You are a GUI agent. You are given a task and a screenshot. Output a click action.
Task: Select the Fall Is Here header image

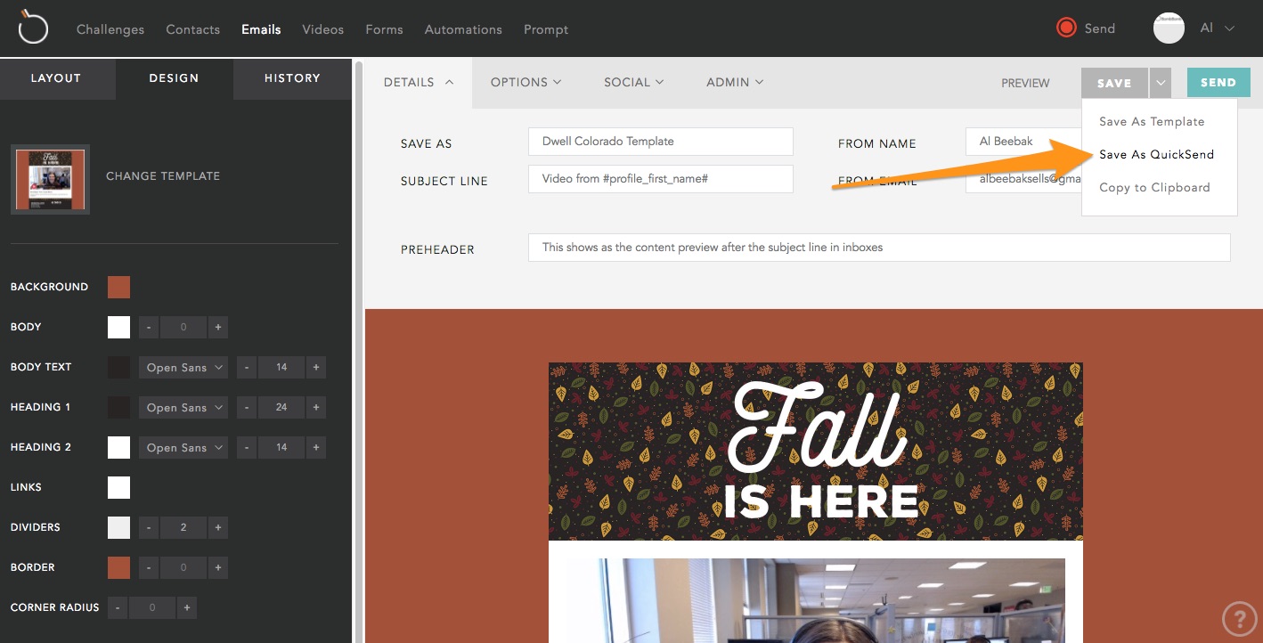(816, 452)
